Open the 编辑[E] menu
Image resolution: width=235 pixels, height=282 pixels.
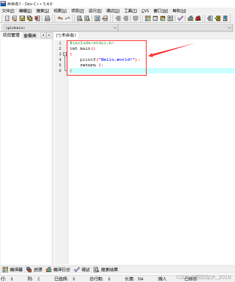pyautogui.click(x=25, y=11)
